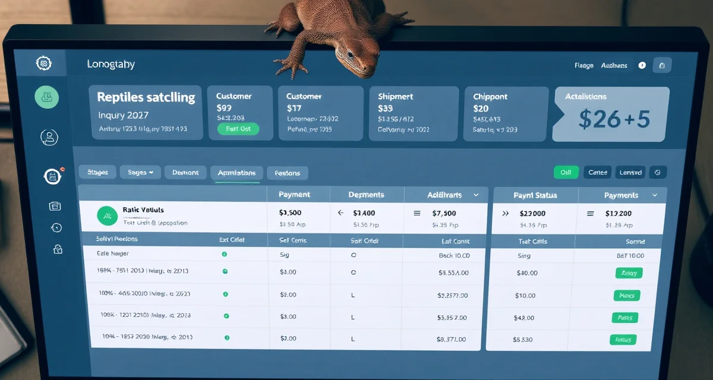Viewport: 713px width, 380px height.
Task: Click the top-right square header icon button
Action: coord(662,65)
